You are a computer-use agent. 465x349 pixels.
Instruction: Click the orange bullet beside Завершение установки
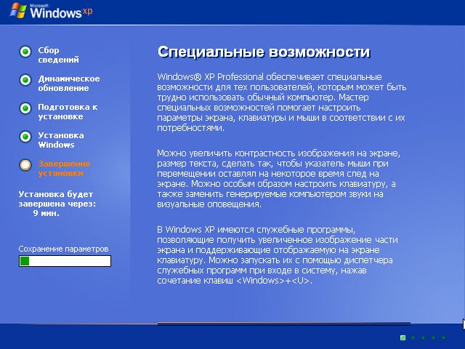(25, 164)
